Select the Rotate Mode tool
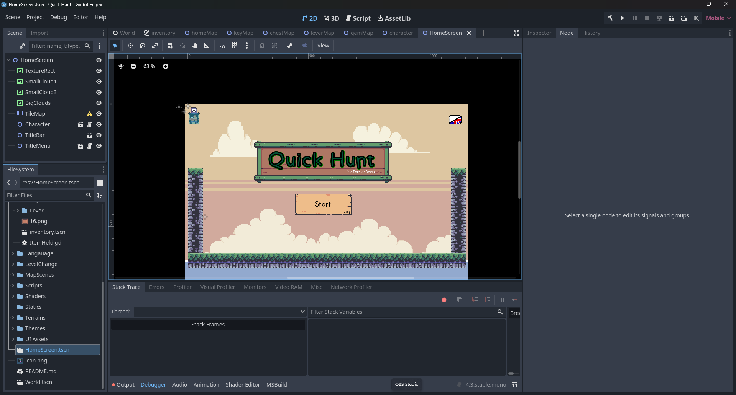 (143, 46)
